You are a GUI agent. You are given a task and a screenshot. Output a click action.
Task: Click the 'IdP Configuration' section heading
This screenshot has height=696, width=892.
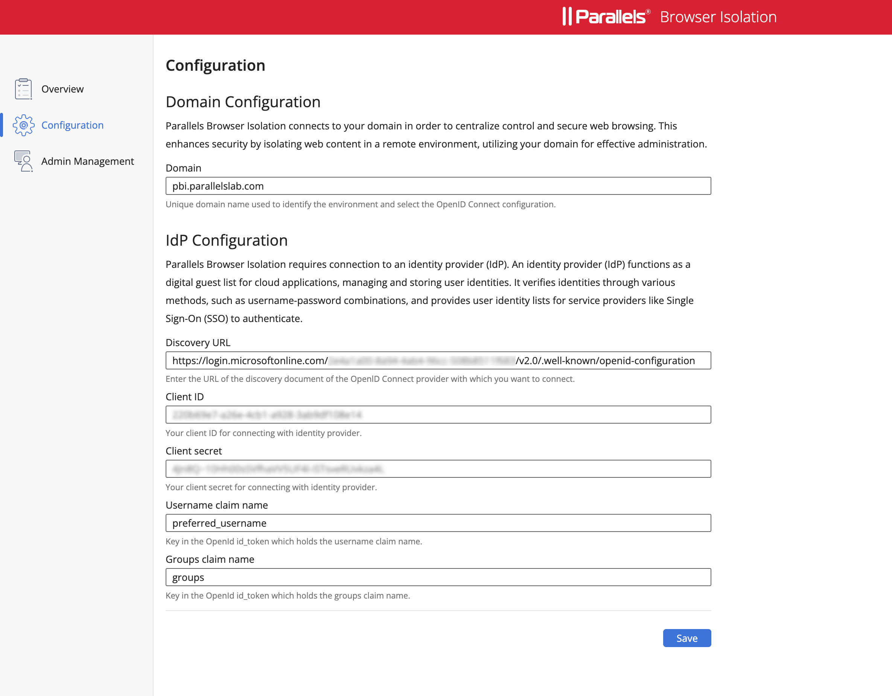pyautogui.click(x=227, y=240)
